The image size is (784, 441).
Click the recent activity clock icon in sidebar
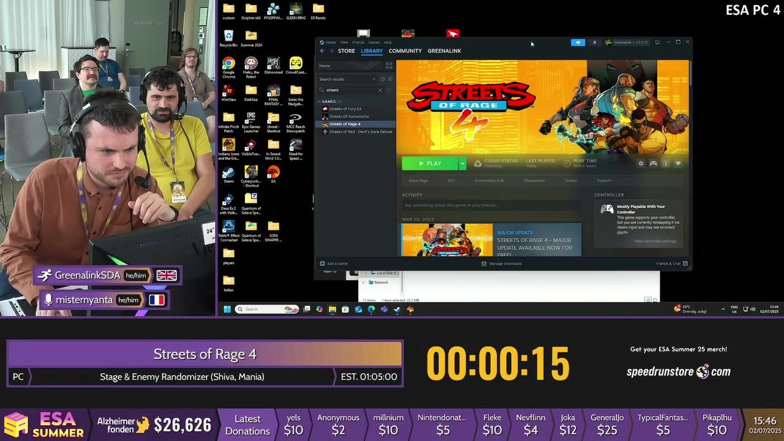click(x=382, y=79)
